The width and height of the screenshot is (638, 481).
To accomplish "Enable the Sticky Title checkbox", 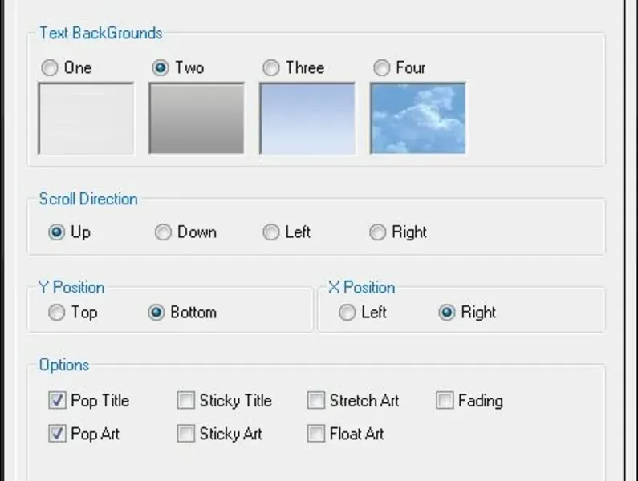I will (x=186, y=400).
